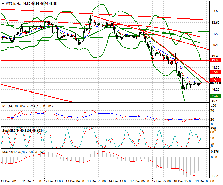The height and width of the screenshot is (185, 223).
Task: Click the 18 Dec 15:00 time label
Action: pyautogui.click(x=183, y=181)
